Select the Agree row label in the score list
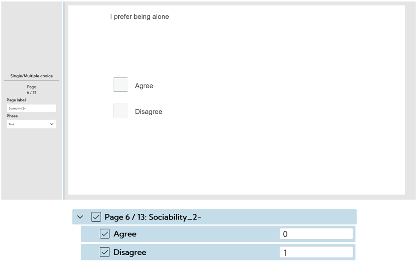The width and height of the screenshot is (417, 262). (x=125, y=234)
